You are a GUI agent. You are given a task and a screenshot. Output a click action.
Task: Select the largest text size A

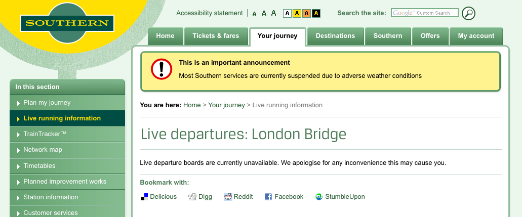point(273,13)
